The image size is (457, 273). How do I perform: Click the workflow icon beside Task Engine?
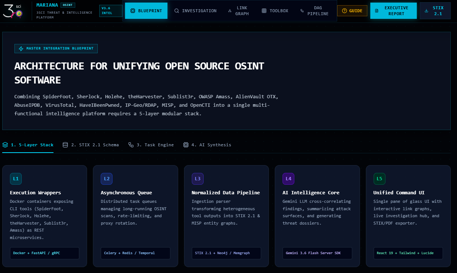coord(131,145)
